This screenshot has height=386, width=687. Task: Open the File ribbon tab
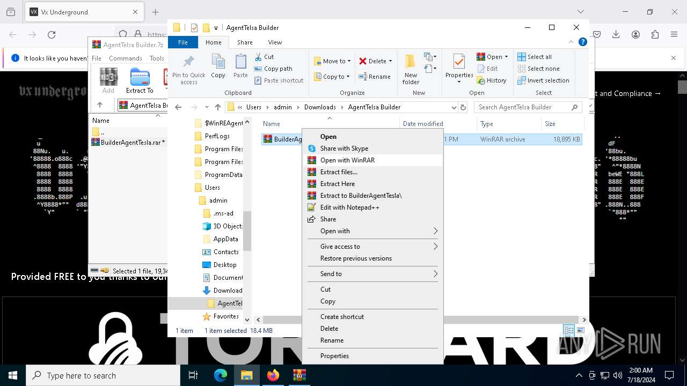tap(183, 42)
